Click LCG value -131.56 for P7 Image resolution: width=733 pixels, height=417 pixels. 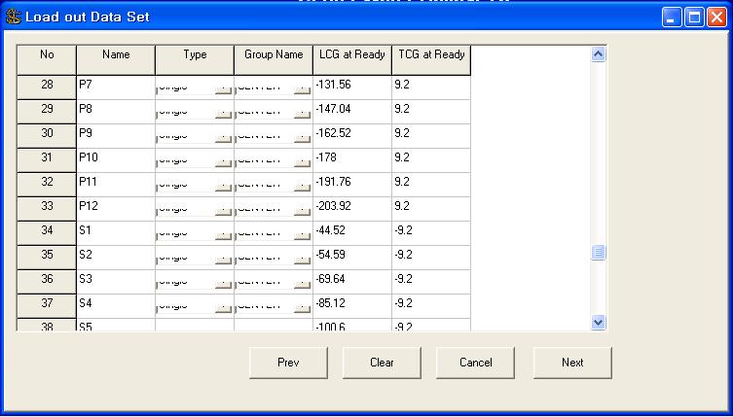pyautogui.click(x=351, y=86)
